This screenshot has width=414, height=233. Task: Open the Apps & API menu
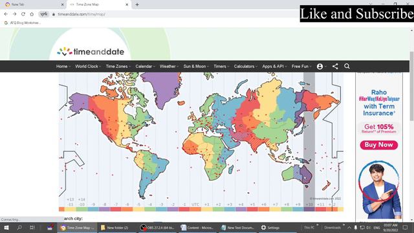pos(274,66)
